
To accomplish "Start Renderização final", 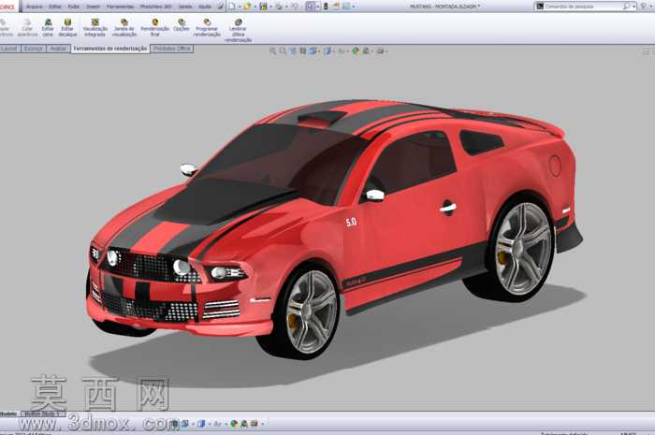I will (x=154, y=27).
